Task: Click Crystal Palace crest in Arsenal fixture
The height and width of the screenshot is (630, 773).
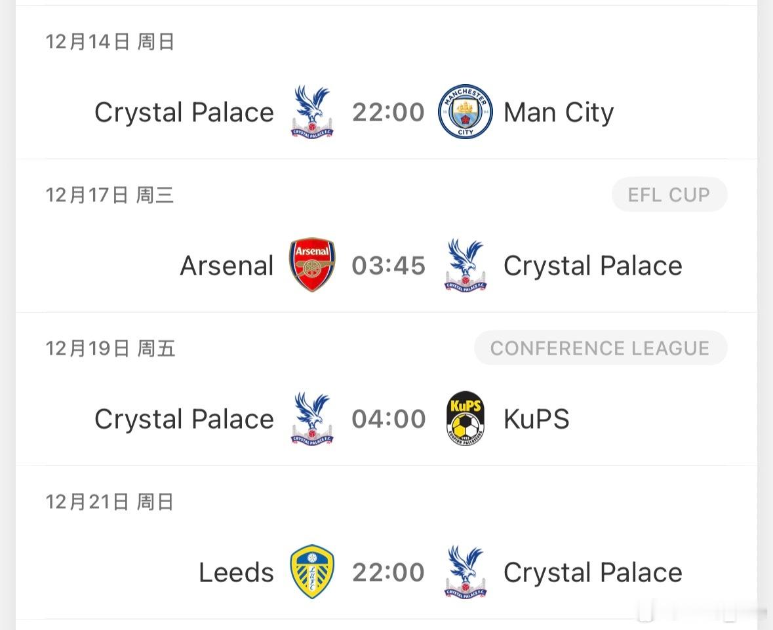Action: [465, 265]
